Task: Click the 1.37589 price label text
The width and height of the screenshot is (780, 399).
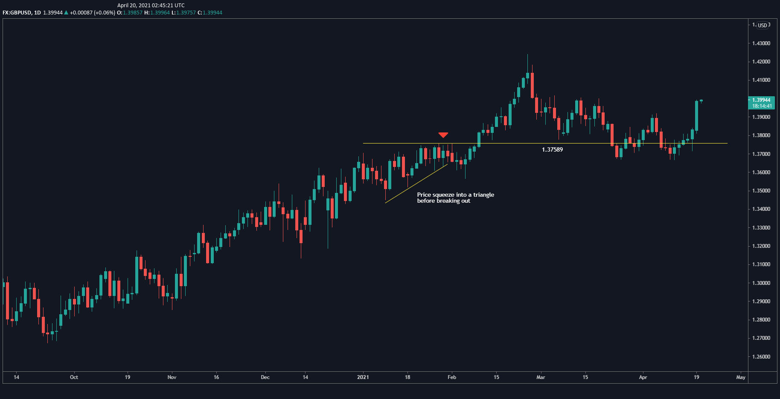Action: [x=552, y=149]
